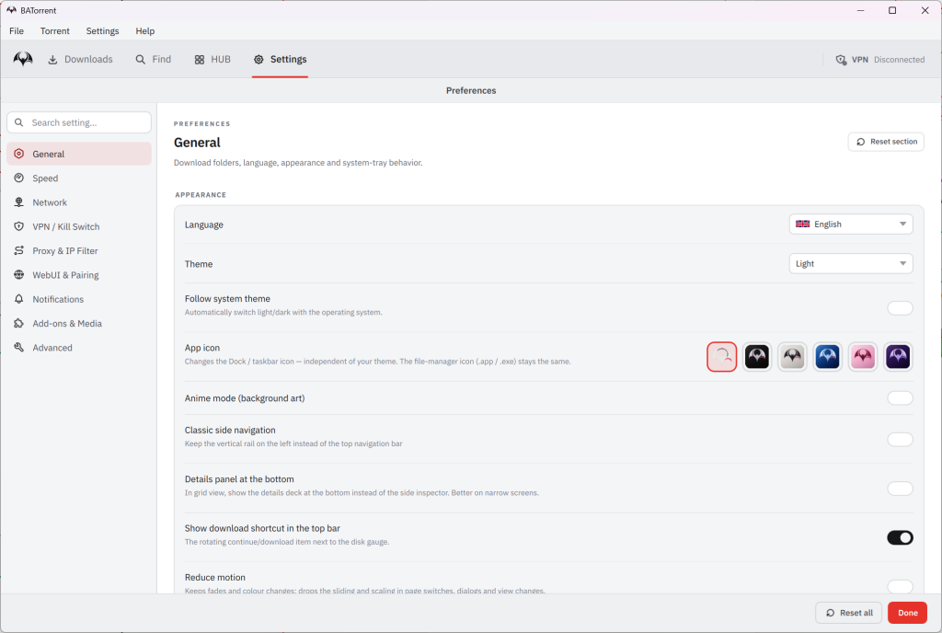The height and width of the screenshot is (633, 942).
Task: Open the Proxy & IP Filter section
Action: (x=79, y=250)
